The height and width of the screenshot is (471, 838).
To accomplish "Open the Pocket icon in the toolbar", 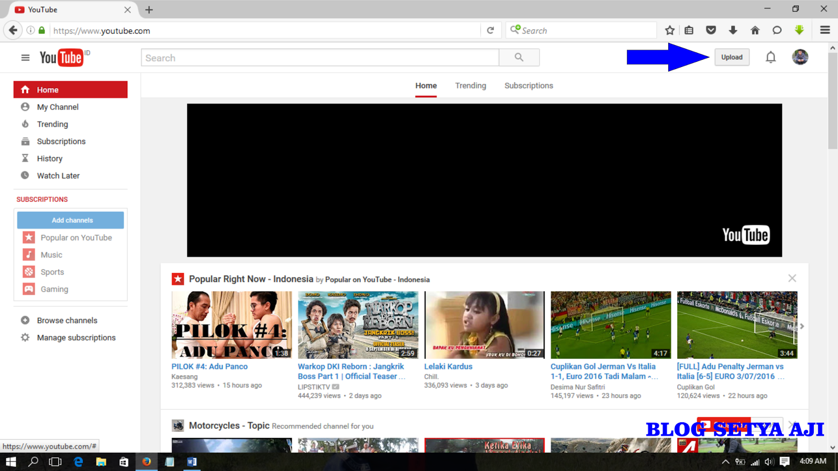I will point(711,30).
